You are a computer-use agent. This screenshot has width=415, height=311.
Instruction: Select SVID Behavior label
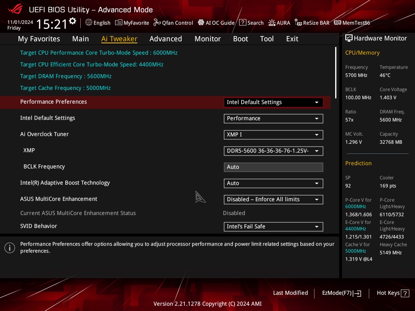click(39, 226)
